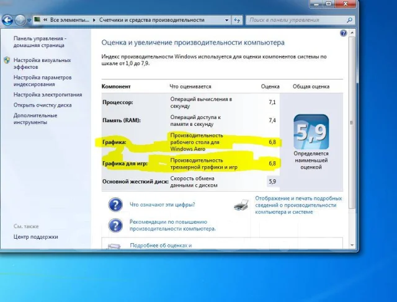Click the scrollbar down arrow
Screen dimensions: 397x302
pos(352,245)
